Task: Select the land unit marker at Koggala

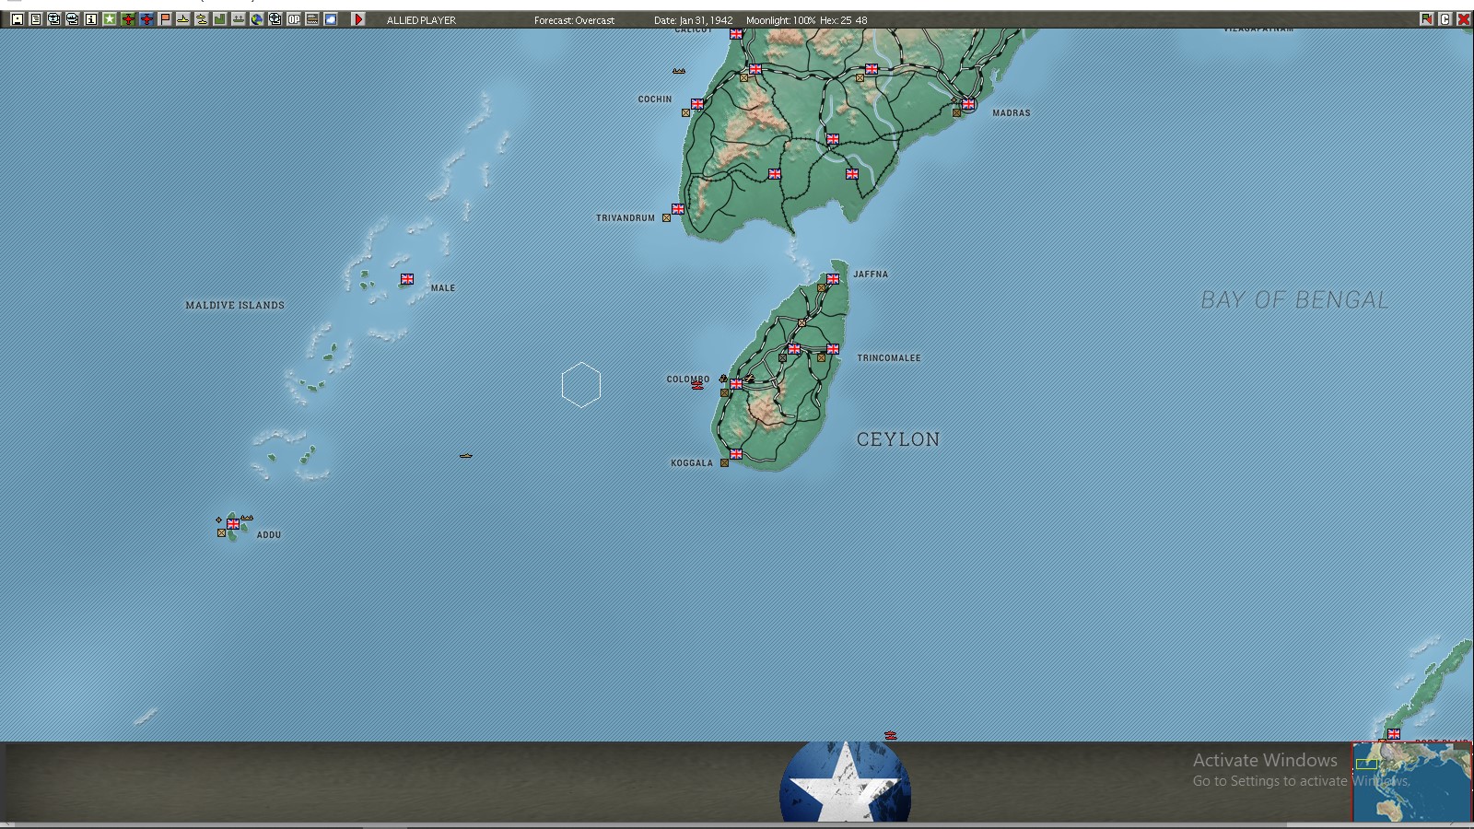Action: pyautogui.click(x=724, y=463)
